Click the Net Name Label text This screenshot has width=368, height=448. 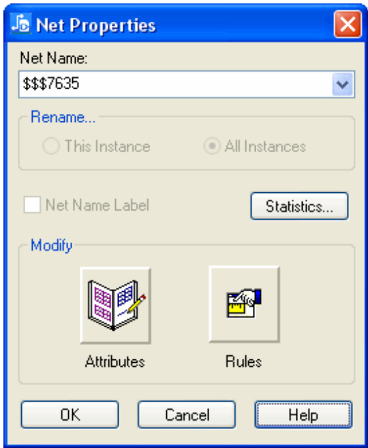click(97, 205)
